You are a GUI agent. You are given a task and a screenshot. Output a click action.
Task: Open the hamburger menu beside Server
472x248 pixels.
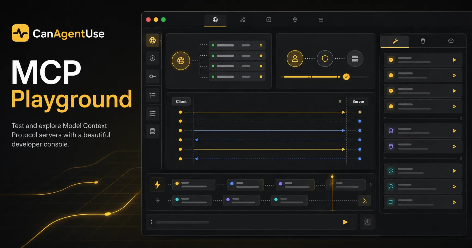tap(340, 101)
